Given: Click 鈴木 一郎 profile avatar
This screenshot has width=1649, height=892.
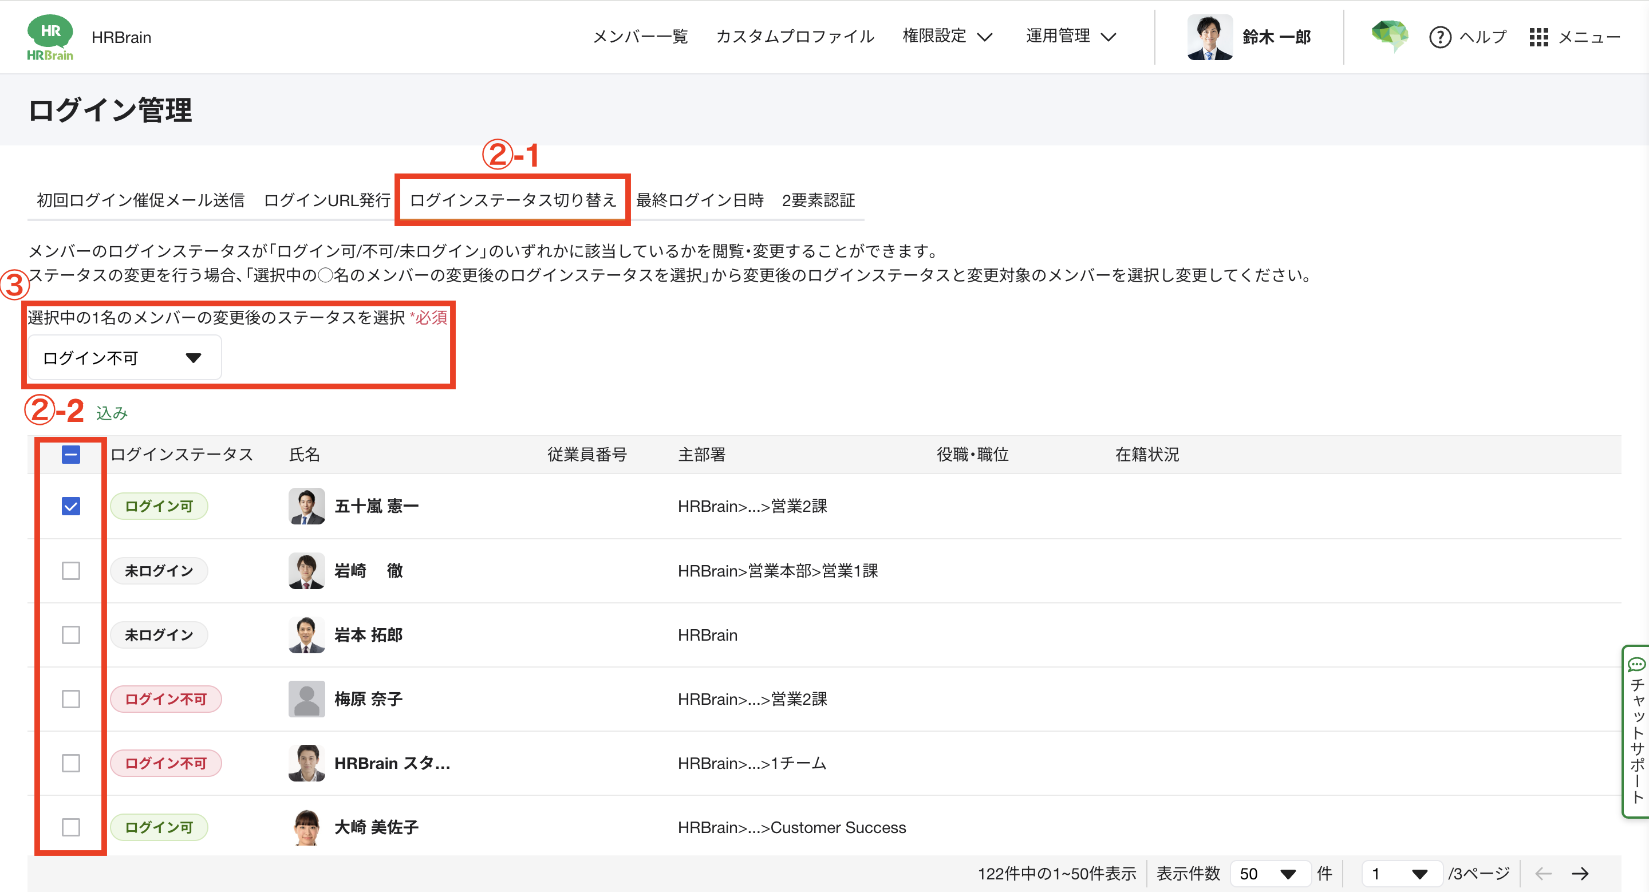Looking at the screenshot, I should coord(1209,37).
